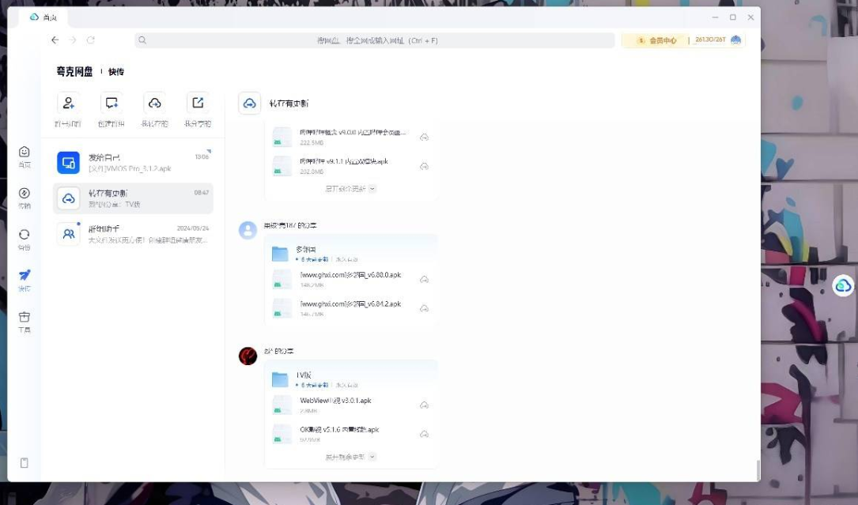Focus the search or URL input field
The width and height of the screenshot is (858, 505).
[375, 40]
